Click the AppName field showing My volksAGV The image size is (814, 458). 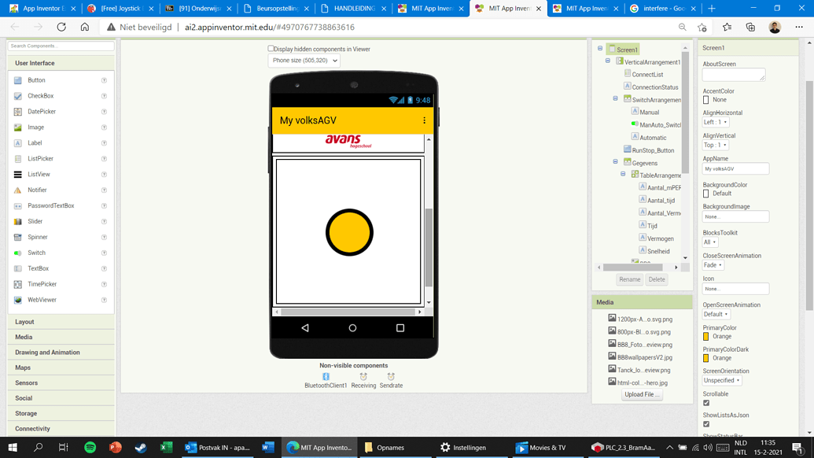coord(735,168)
